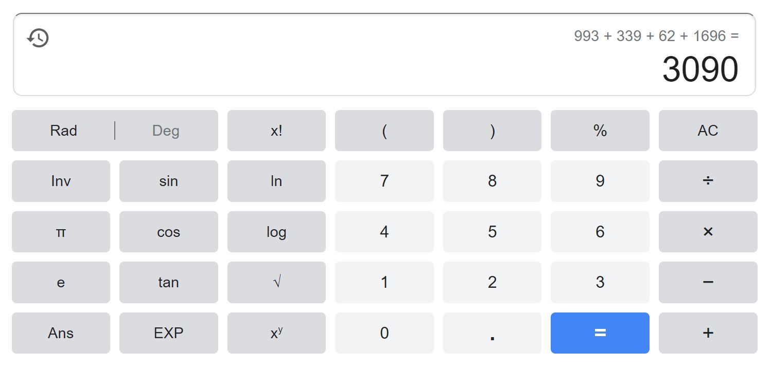Clear everything with the AC button
This screenshot has width=771, height=369.
(708, 131)
